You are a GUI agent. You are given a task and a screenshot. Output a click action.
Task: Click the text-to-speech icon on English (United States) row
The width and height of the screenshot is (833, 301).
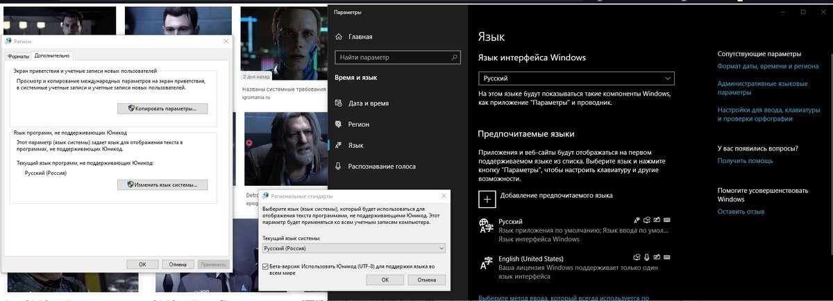click(637, 258)
